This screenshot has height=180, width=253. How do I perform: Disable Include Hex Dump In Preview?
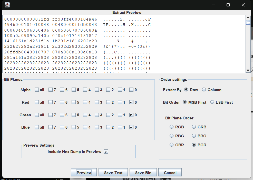(106, 152)
